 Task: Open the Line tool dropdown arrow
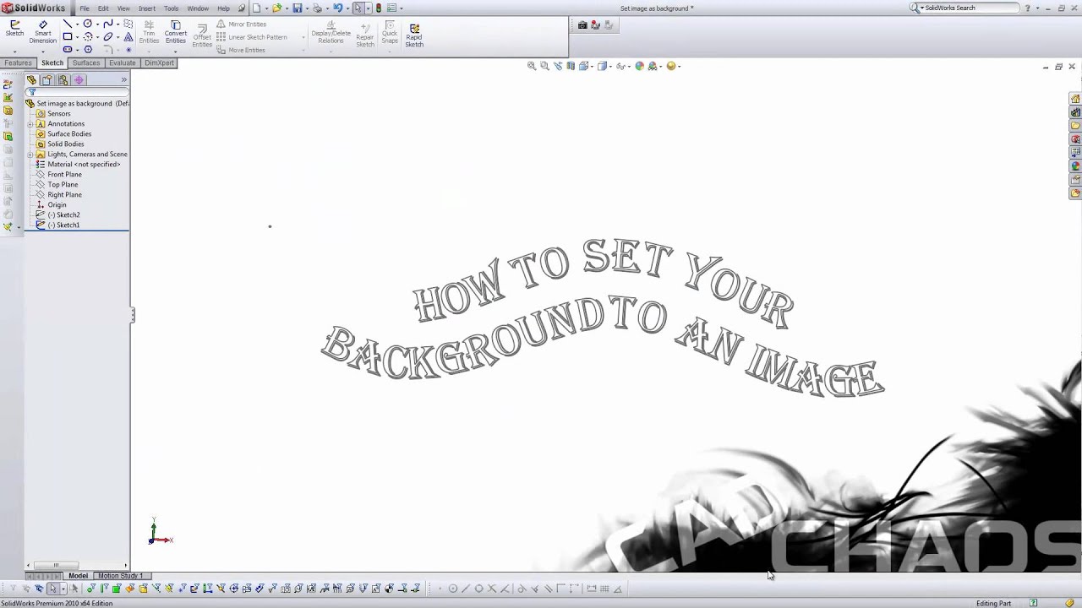pos(77,24)
